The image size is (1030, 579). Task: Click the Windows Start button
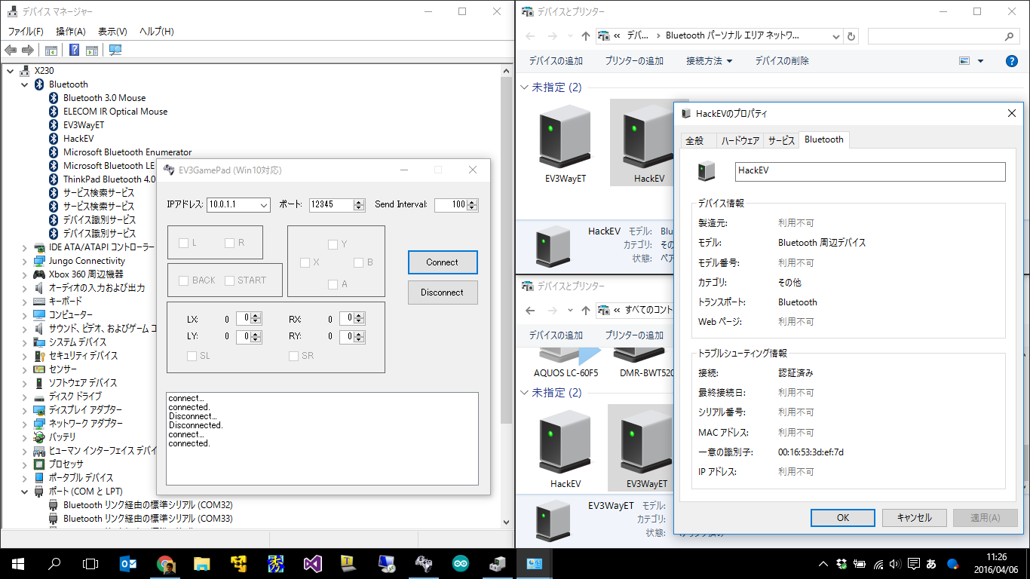tap(17, 563)
